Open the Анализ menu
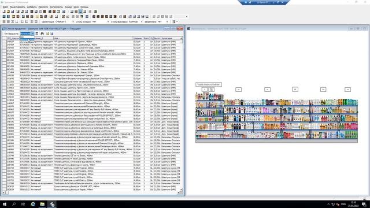Screen dimensions: 370x208 tap(68, 7)
